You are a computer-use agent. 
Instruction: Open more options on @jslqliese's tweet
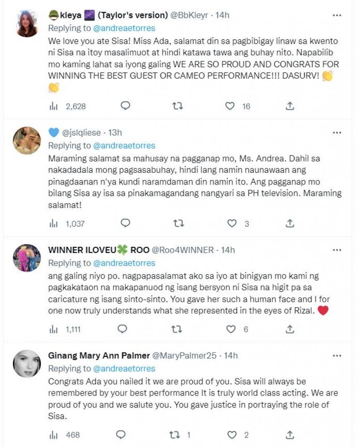[x=337, y=133]
